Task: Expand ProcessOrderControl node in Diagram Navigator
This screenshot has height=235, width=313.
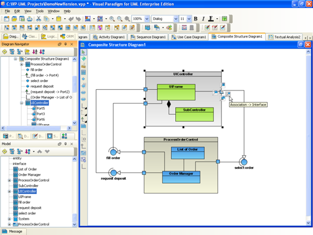Action: 22,64
